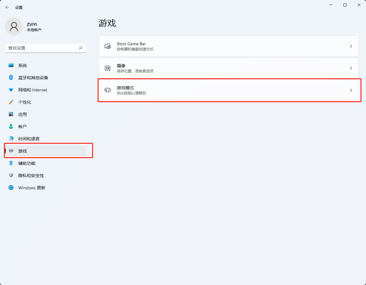Click the 游戏模式 gamepad icon
Image resolution: width=366 pixels, height=285 pixels.
(x=108, y=90)
